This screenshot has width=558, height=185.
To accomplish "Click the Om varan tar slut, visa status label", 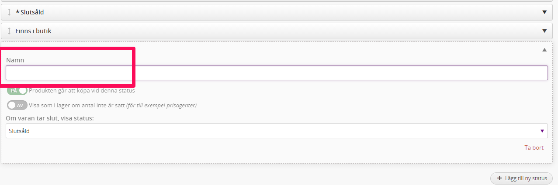I will pyautogui.click(x=49, y=119).
